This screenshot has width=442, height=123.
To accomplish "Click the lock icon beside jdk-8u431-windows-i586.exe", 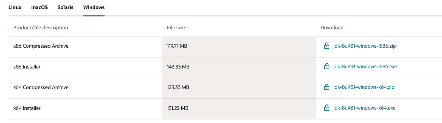I will pyautogui.click(x=326, y=66).
